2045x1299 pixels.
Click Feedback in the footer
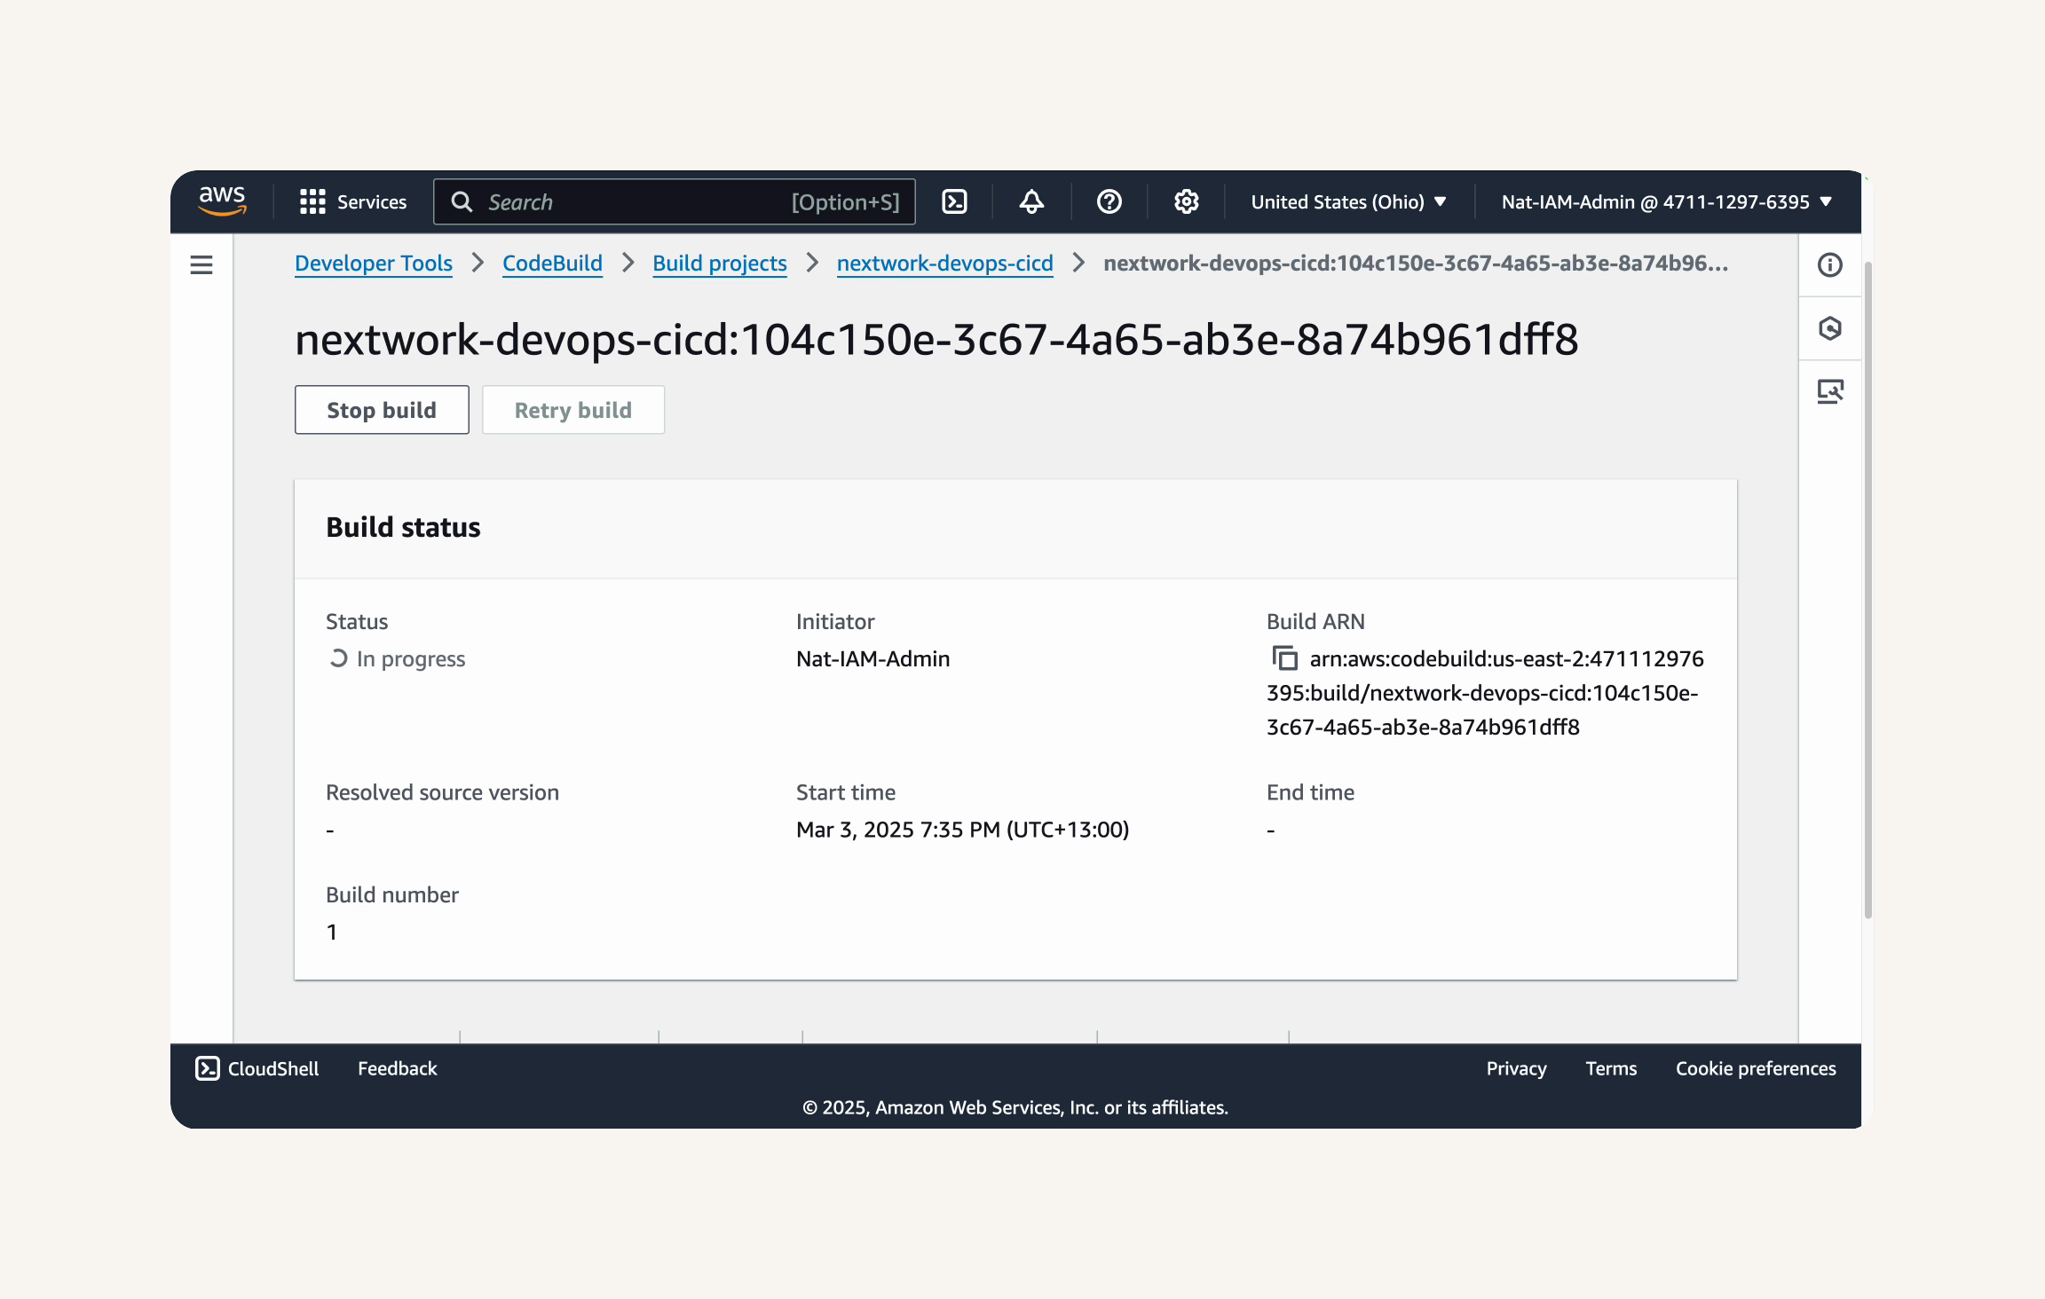tap(398, 1068)
